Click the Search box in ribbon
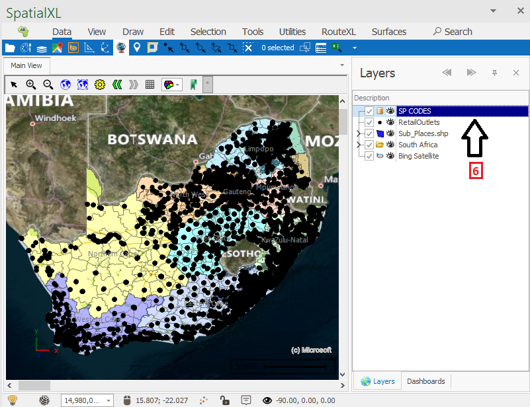The height and width of the screenshot is (407, 530). coord(453,32)
